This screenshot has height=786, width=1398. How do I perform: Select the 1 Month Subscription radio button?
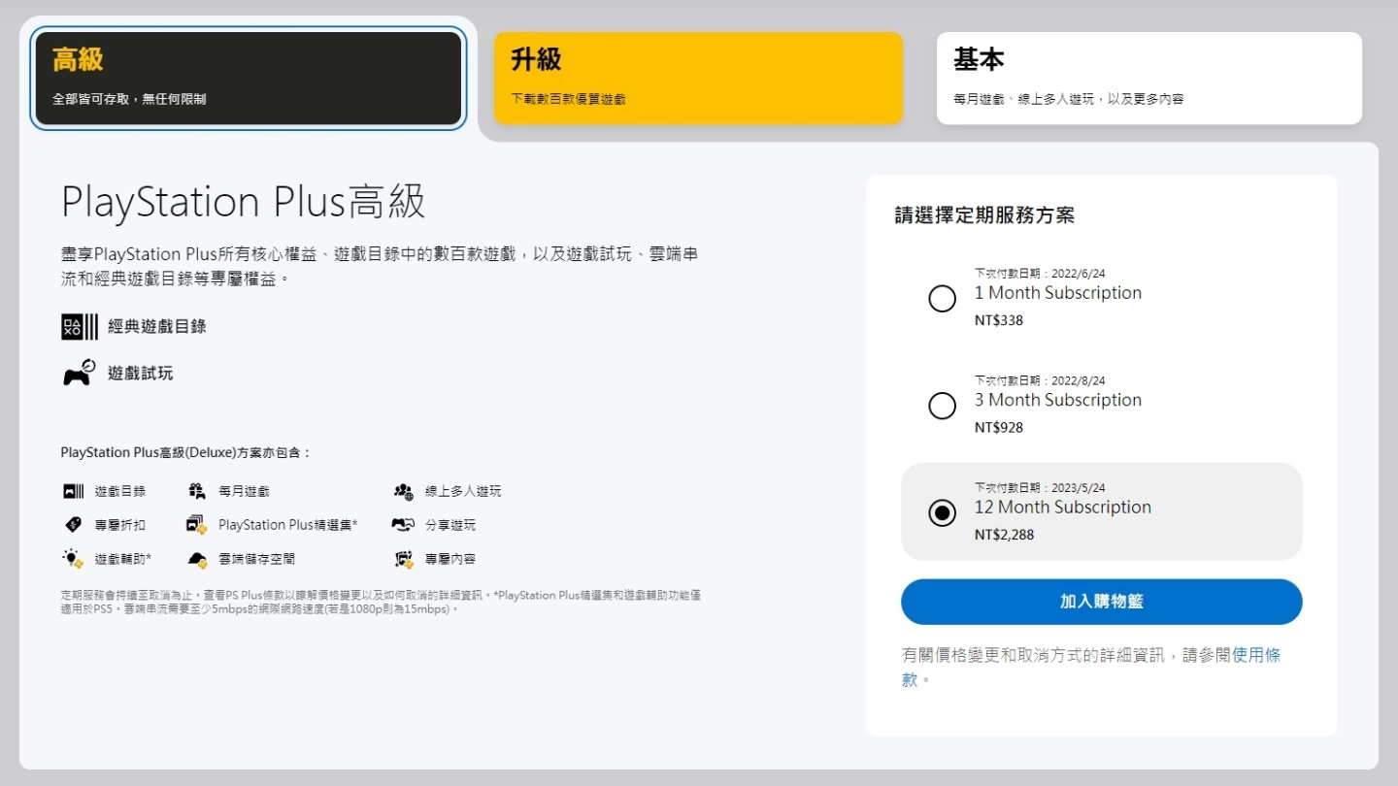pyautogui.click(x=942, y=298)
